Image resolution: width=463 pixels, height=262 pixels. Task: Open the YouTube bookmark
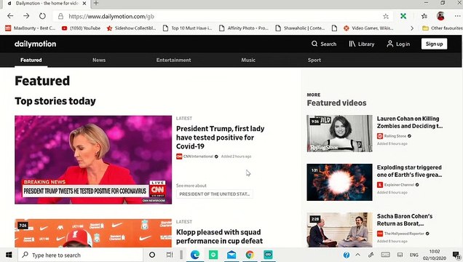pos(81,28)
